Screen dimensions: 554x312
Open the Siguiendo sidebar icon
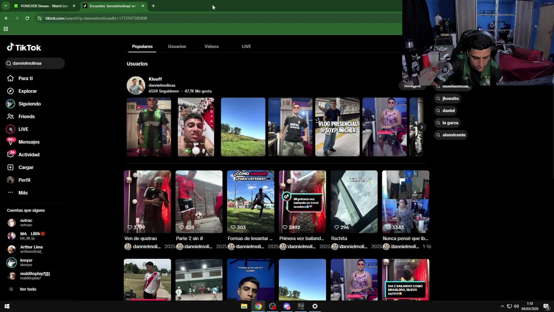[x=10, y=104]
